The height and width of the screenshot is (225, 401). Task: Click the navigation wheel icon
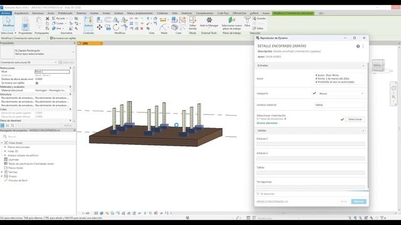click(393, 88)
